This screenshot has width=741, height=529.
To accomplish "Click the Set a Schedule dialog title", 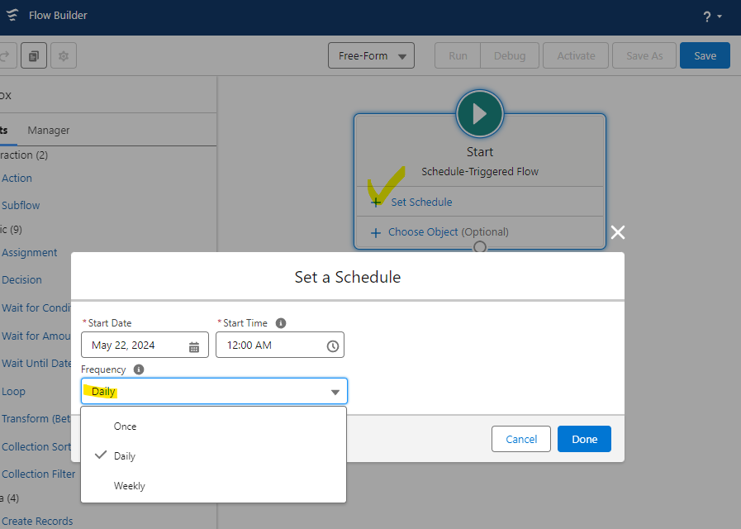I will (x=347, y=277).
